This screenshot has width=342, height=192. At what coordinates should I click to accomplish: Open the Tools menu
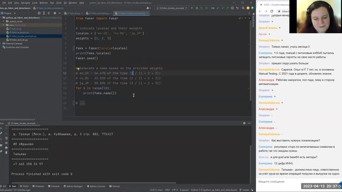[59, 3]
